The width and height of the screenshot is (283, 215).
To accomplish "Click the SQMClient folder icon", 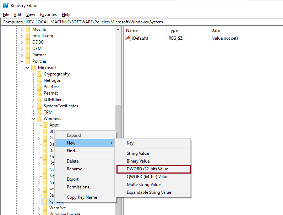I will [x=39, y=100].
